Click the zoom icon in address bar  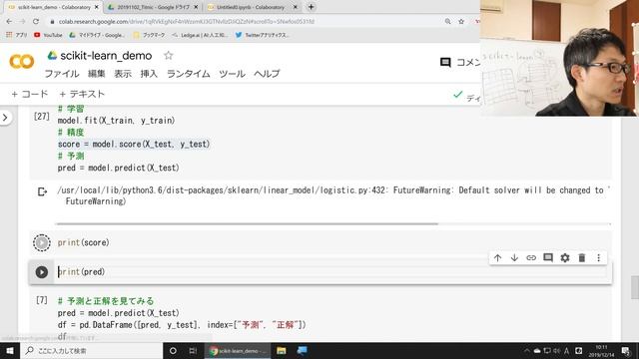click(x=448, y=21)
